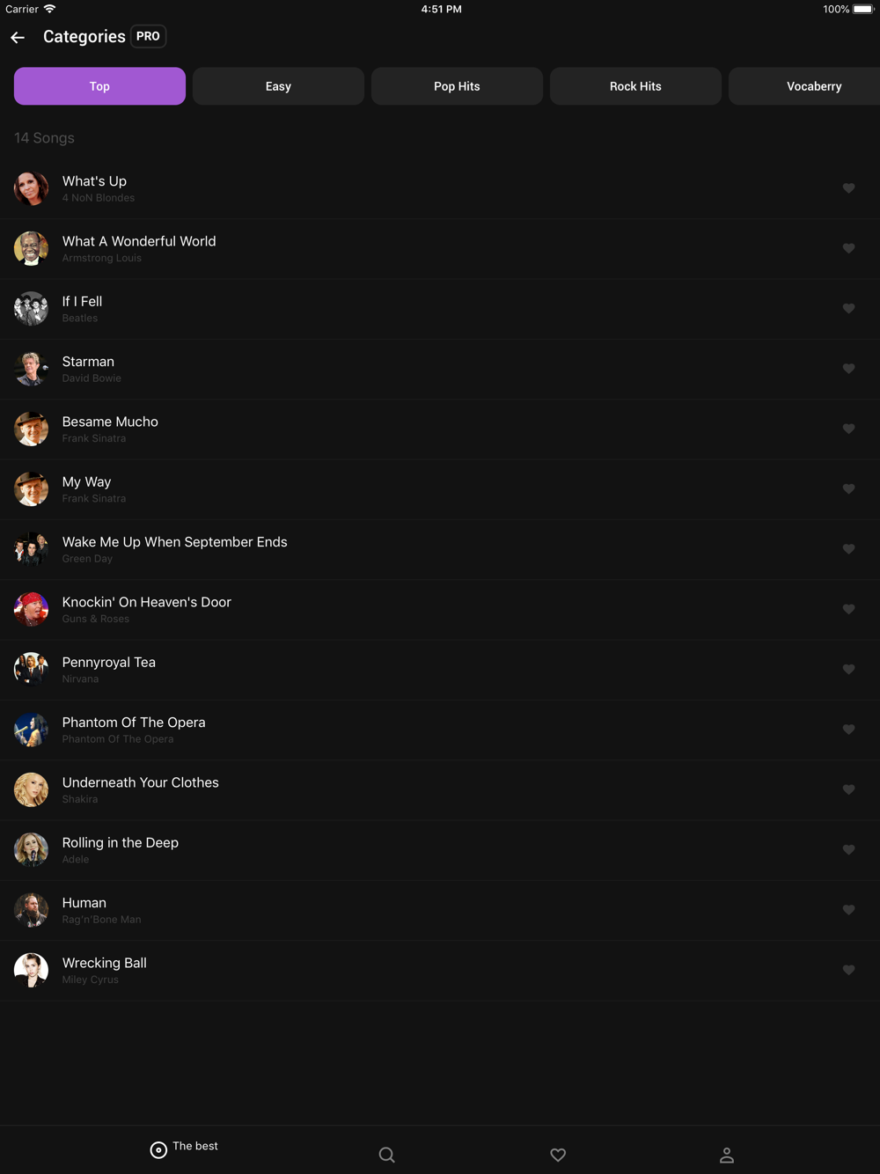Open Knockin' On Heaven's Door
880x1174 pixels.
point(440,610)
